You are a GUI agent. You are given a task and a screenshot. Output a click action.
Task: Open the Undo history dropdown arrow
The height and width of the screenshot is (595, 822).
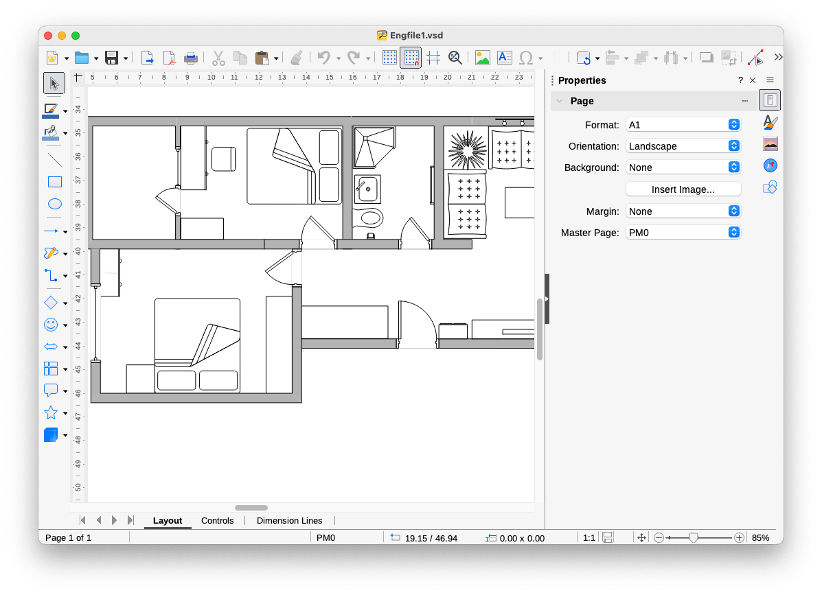(339, 58)
